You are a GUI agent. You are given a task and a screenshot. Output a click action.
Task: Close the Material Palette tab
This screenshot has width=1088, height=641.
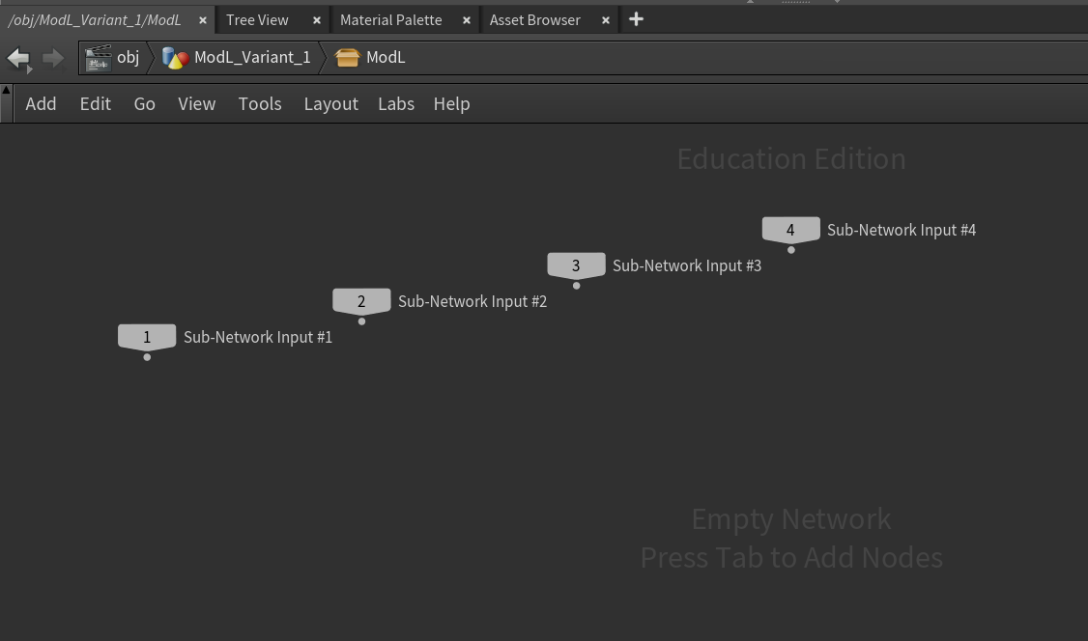(x=467, y=20)
